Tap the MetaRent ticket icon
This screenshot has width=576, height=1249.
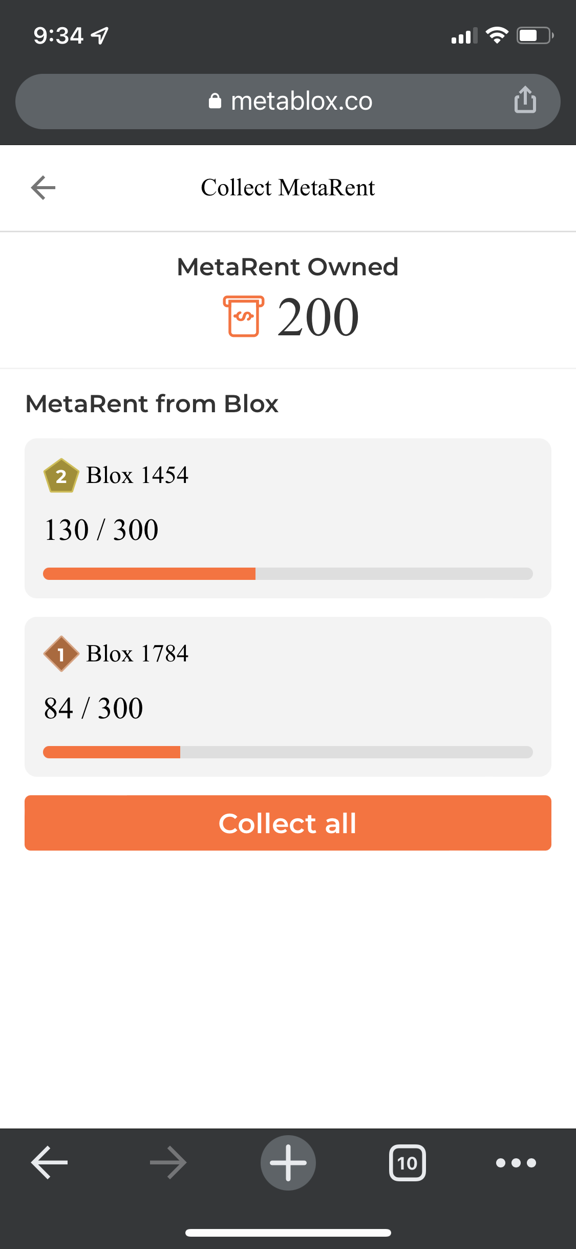[x=244, y=316]
